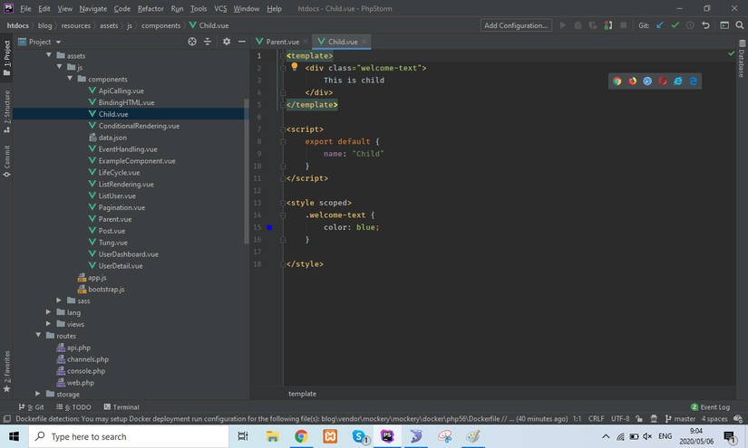This screenshot has height=448, width=748.
Task: Open the Event Log
Action: coord(710,407)
